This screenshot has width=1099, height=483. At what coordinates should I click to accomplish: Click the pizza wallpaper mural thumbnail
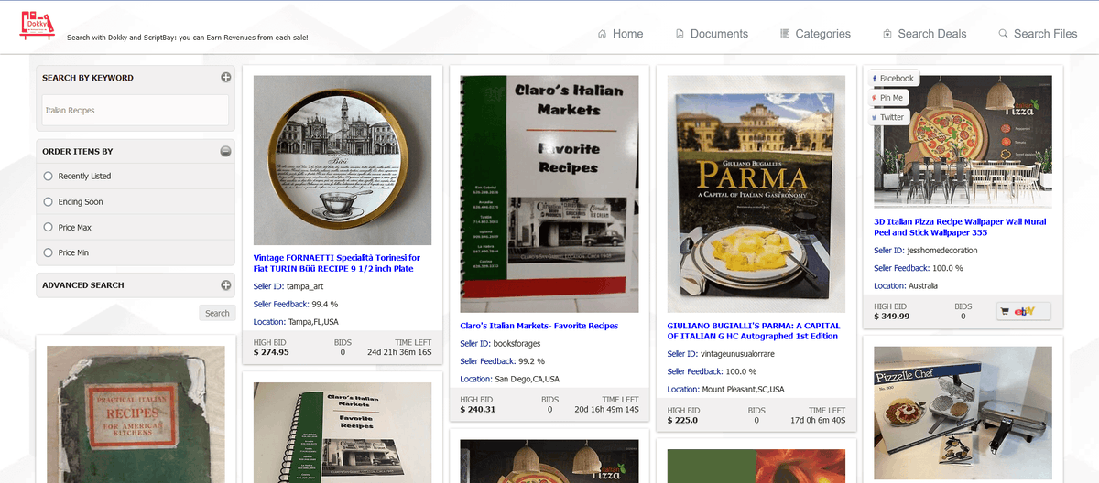point(963,142)
